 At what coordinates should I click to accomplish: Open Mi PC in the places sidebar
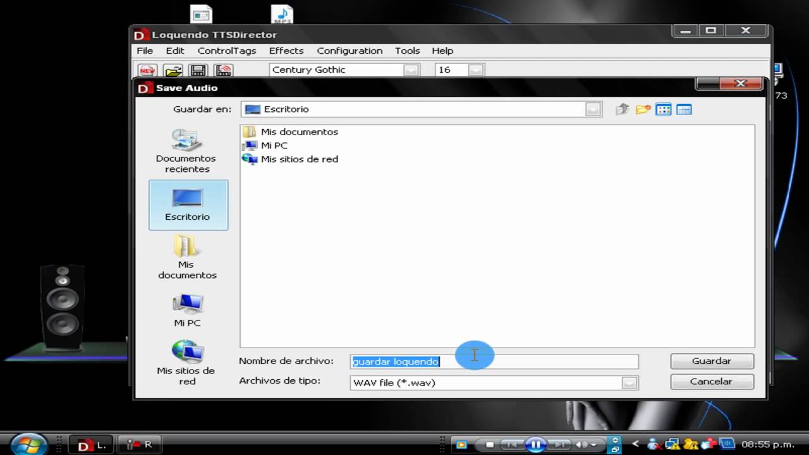pos(188,310)
